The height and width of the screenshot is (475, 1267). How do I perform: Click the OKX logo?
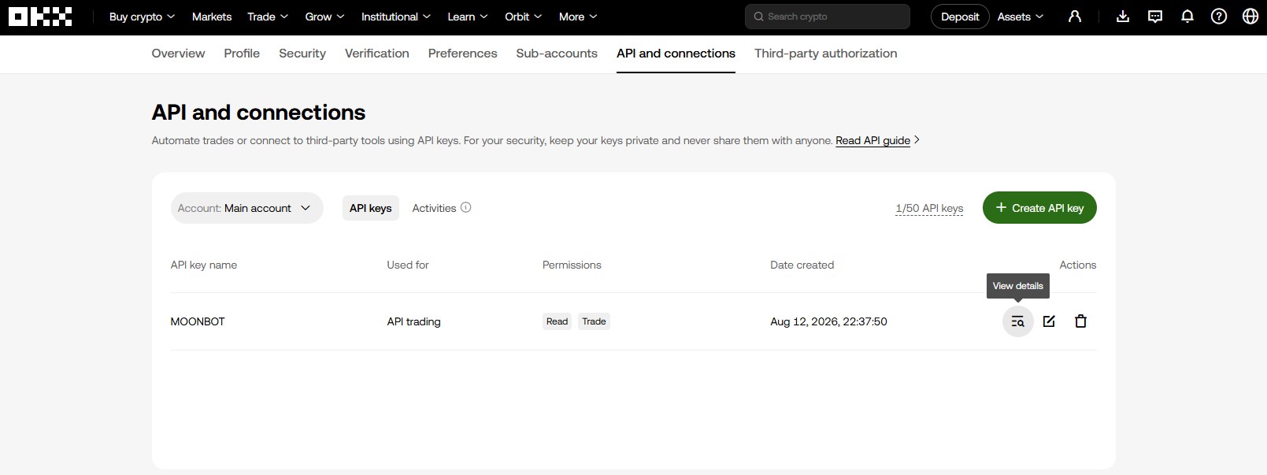(x=40, y=17)
